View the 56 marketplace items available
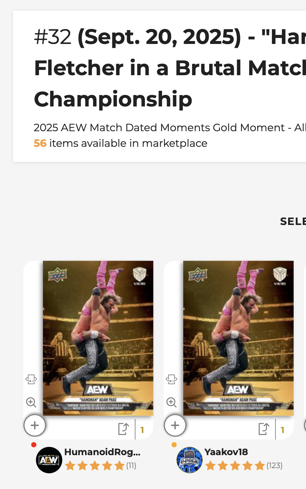The image size is (306, 489). [x=121, y=143]
